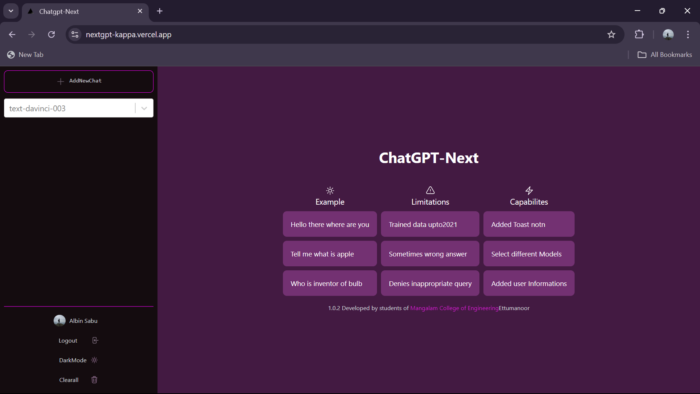Reload the page

pos(51,34)
